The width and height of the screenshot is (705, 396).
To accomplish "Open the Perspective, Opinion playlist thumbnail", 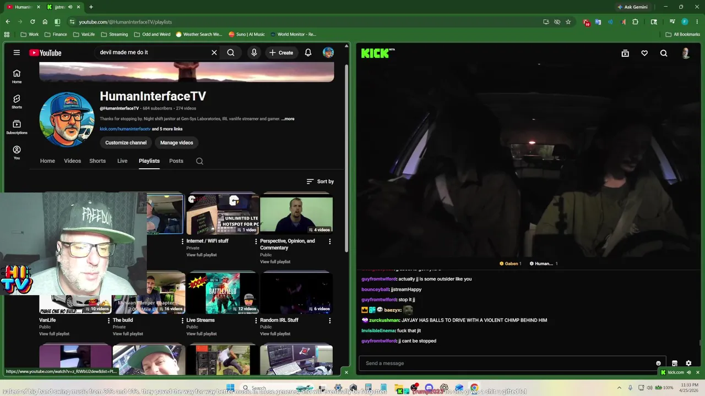I will click(x=296, y=214).
